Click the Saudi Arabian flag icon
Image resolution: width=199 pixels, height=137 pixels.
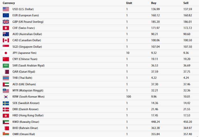click(x=6, y=66)
